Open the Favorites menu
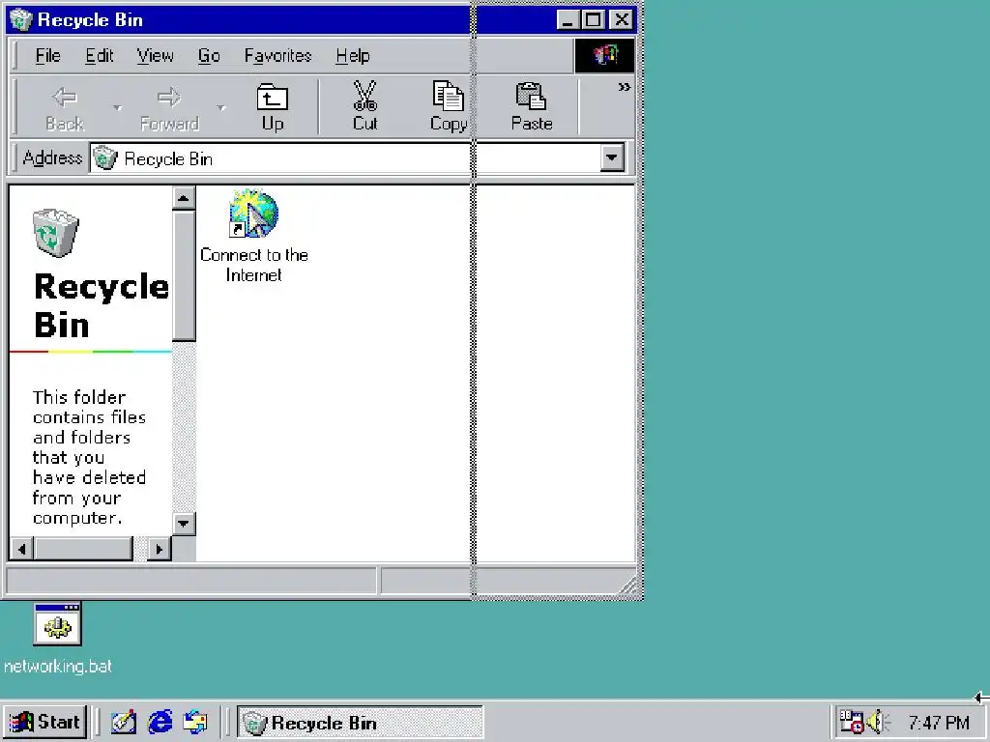The width and height of the screenshot is (990, 742). coord(277,55)
